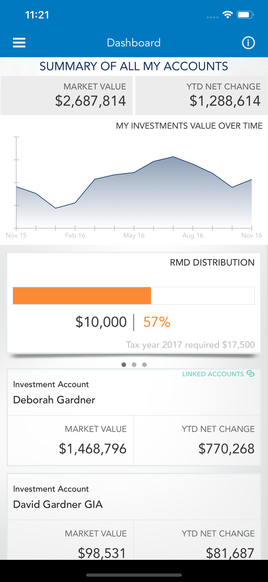Tap the info icon in header
Image resolution: width=268 pixels, height=582 pixels.
pyautogui.click(x=248, y=43)
